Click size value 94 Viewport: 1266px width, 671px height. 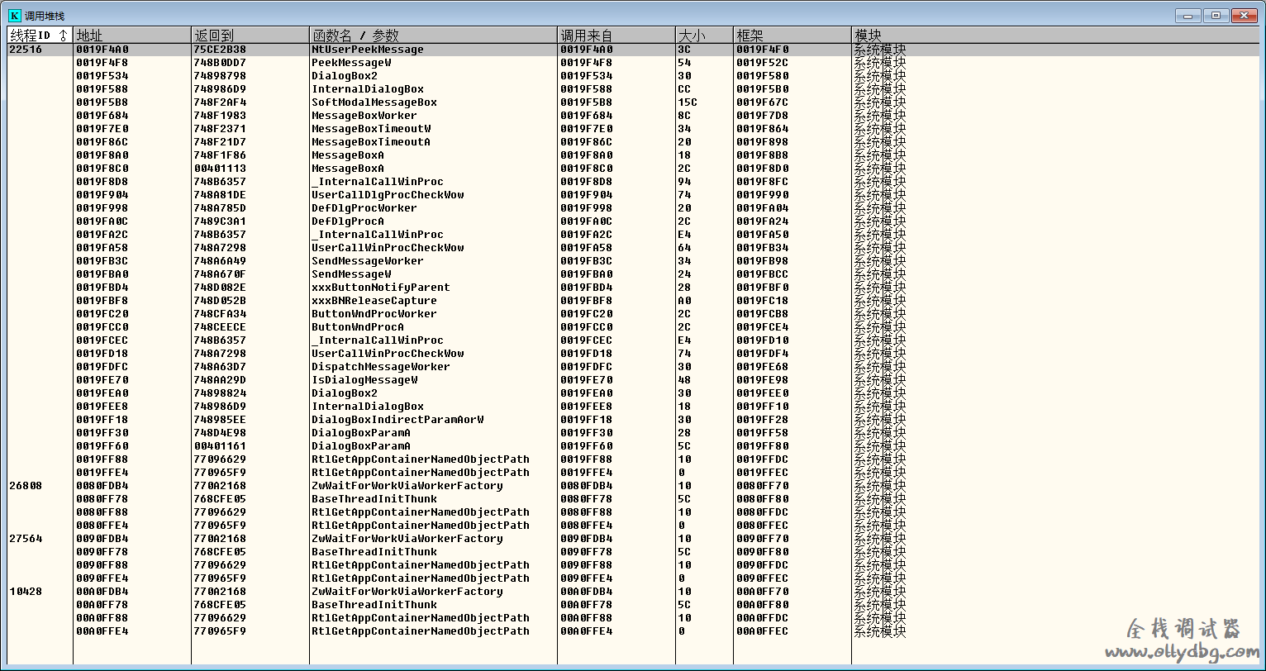click(x=685, y=182)
